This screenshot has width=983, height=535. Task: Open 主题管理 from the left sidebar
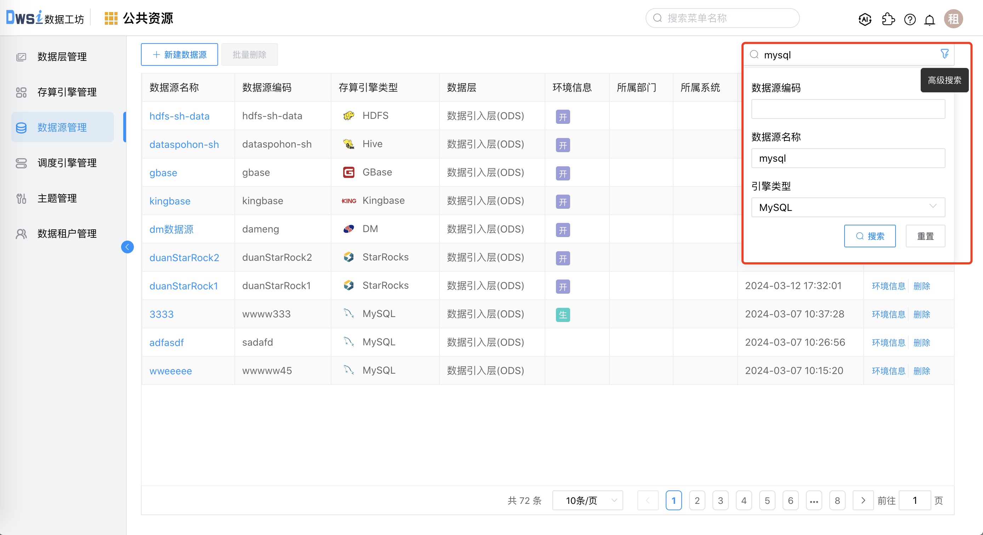pyautogui.click(x=57, y=198)
